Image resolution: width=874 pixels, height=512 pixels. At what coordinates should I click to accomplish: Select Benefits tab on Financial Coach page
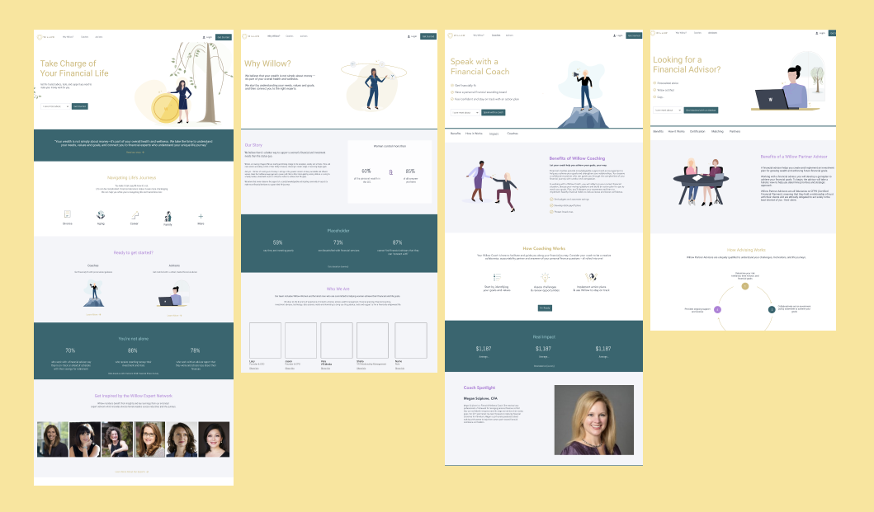click(x=456, y=134)
